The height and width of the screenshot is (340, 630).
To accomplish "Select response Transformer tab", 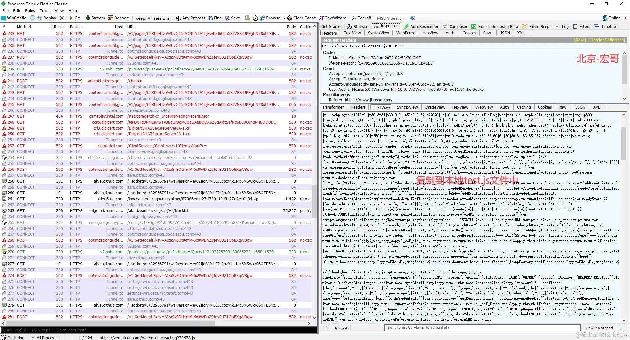I will (333, 107).
